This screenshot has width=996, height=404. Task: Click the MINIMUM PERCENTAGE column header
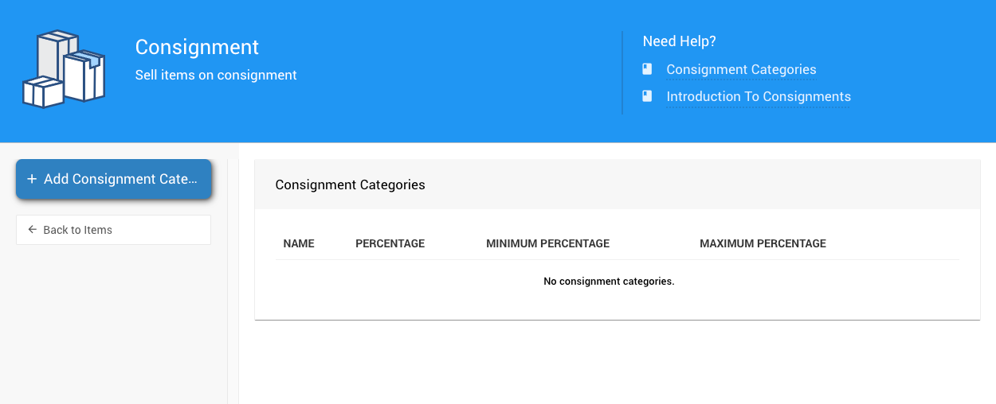[547, 243]
